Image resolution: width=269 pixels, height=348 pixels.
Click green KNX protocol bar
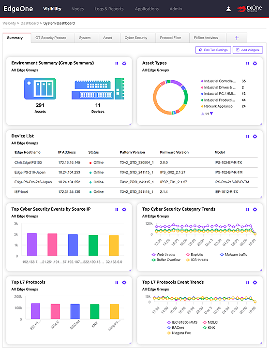click(95, 312)
